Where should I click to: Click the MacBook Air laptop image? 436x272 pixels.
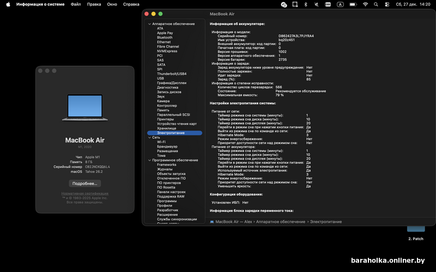(84, 107)
